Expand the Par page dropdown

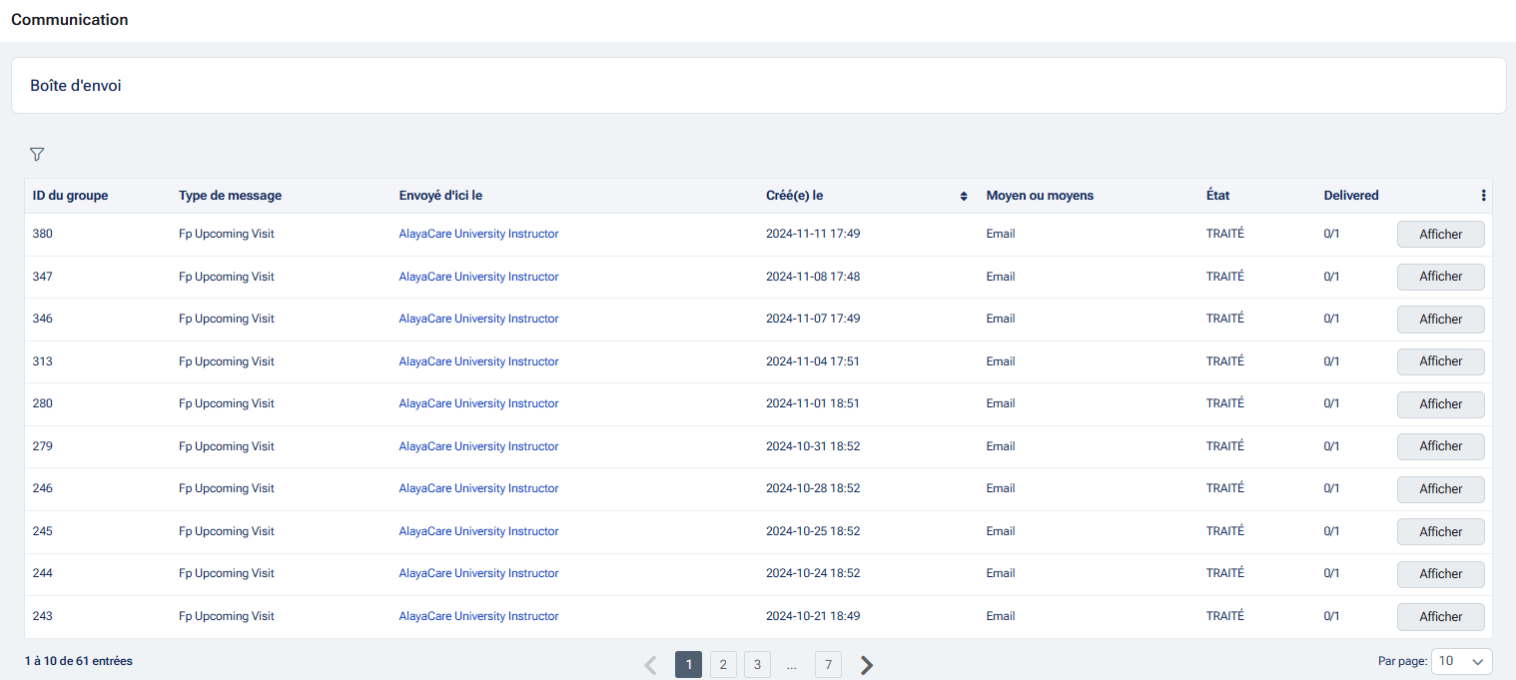coord(1461,661)
